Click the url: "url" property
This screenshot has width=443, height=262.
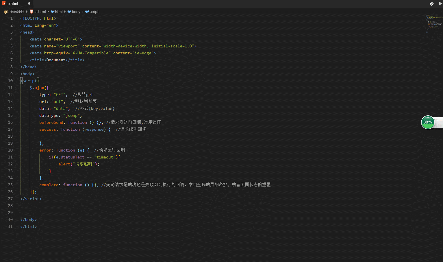pos(52,102)
